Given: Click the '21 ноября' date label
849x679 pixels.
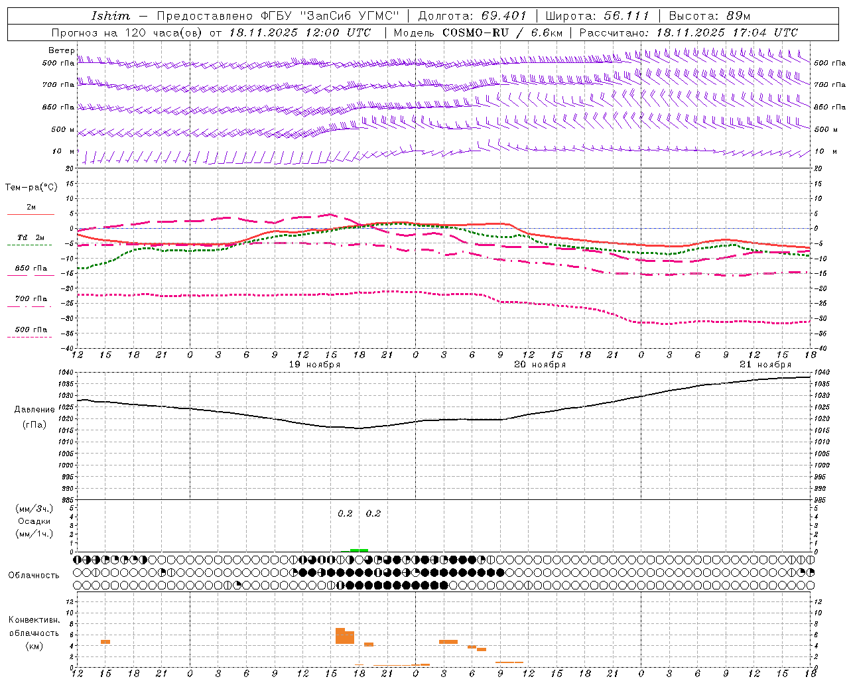Looking at the screenshot, I should [765, 365].
